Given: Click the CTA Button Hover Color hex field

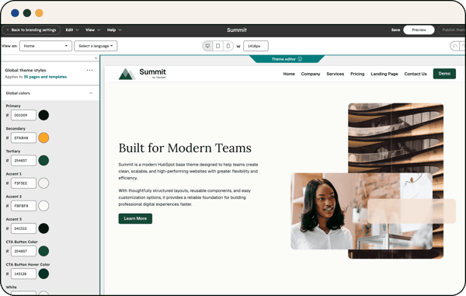Looking at the screenshot, I should pos(23,273).
